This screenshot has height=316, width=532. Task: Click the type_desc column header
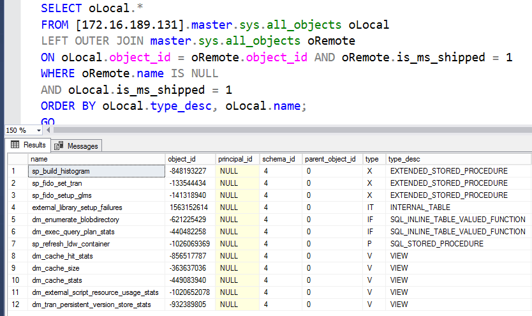[x=459, y=159]
